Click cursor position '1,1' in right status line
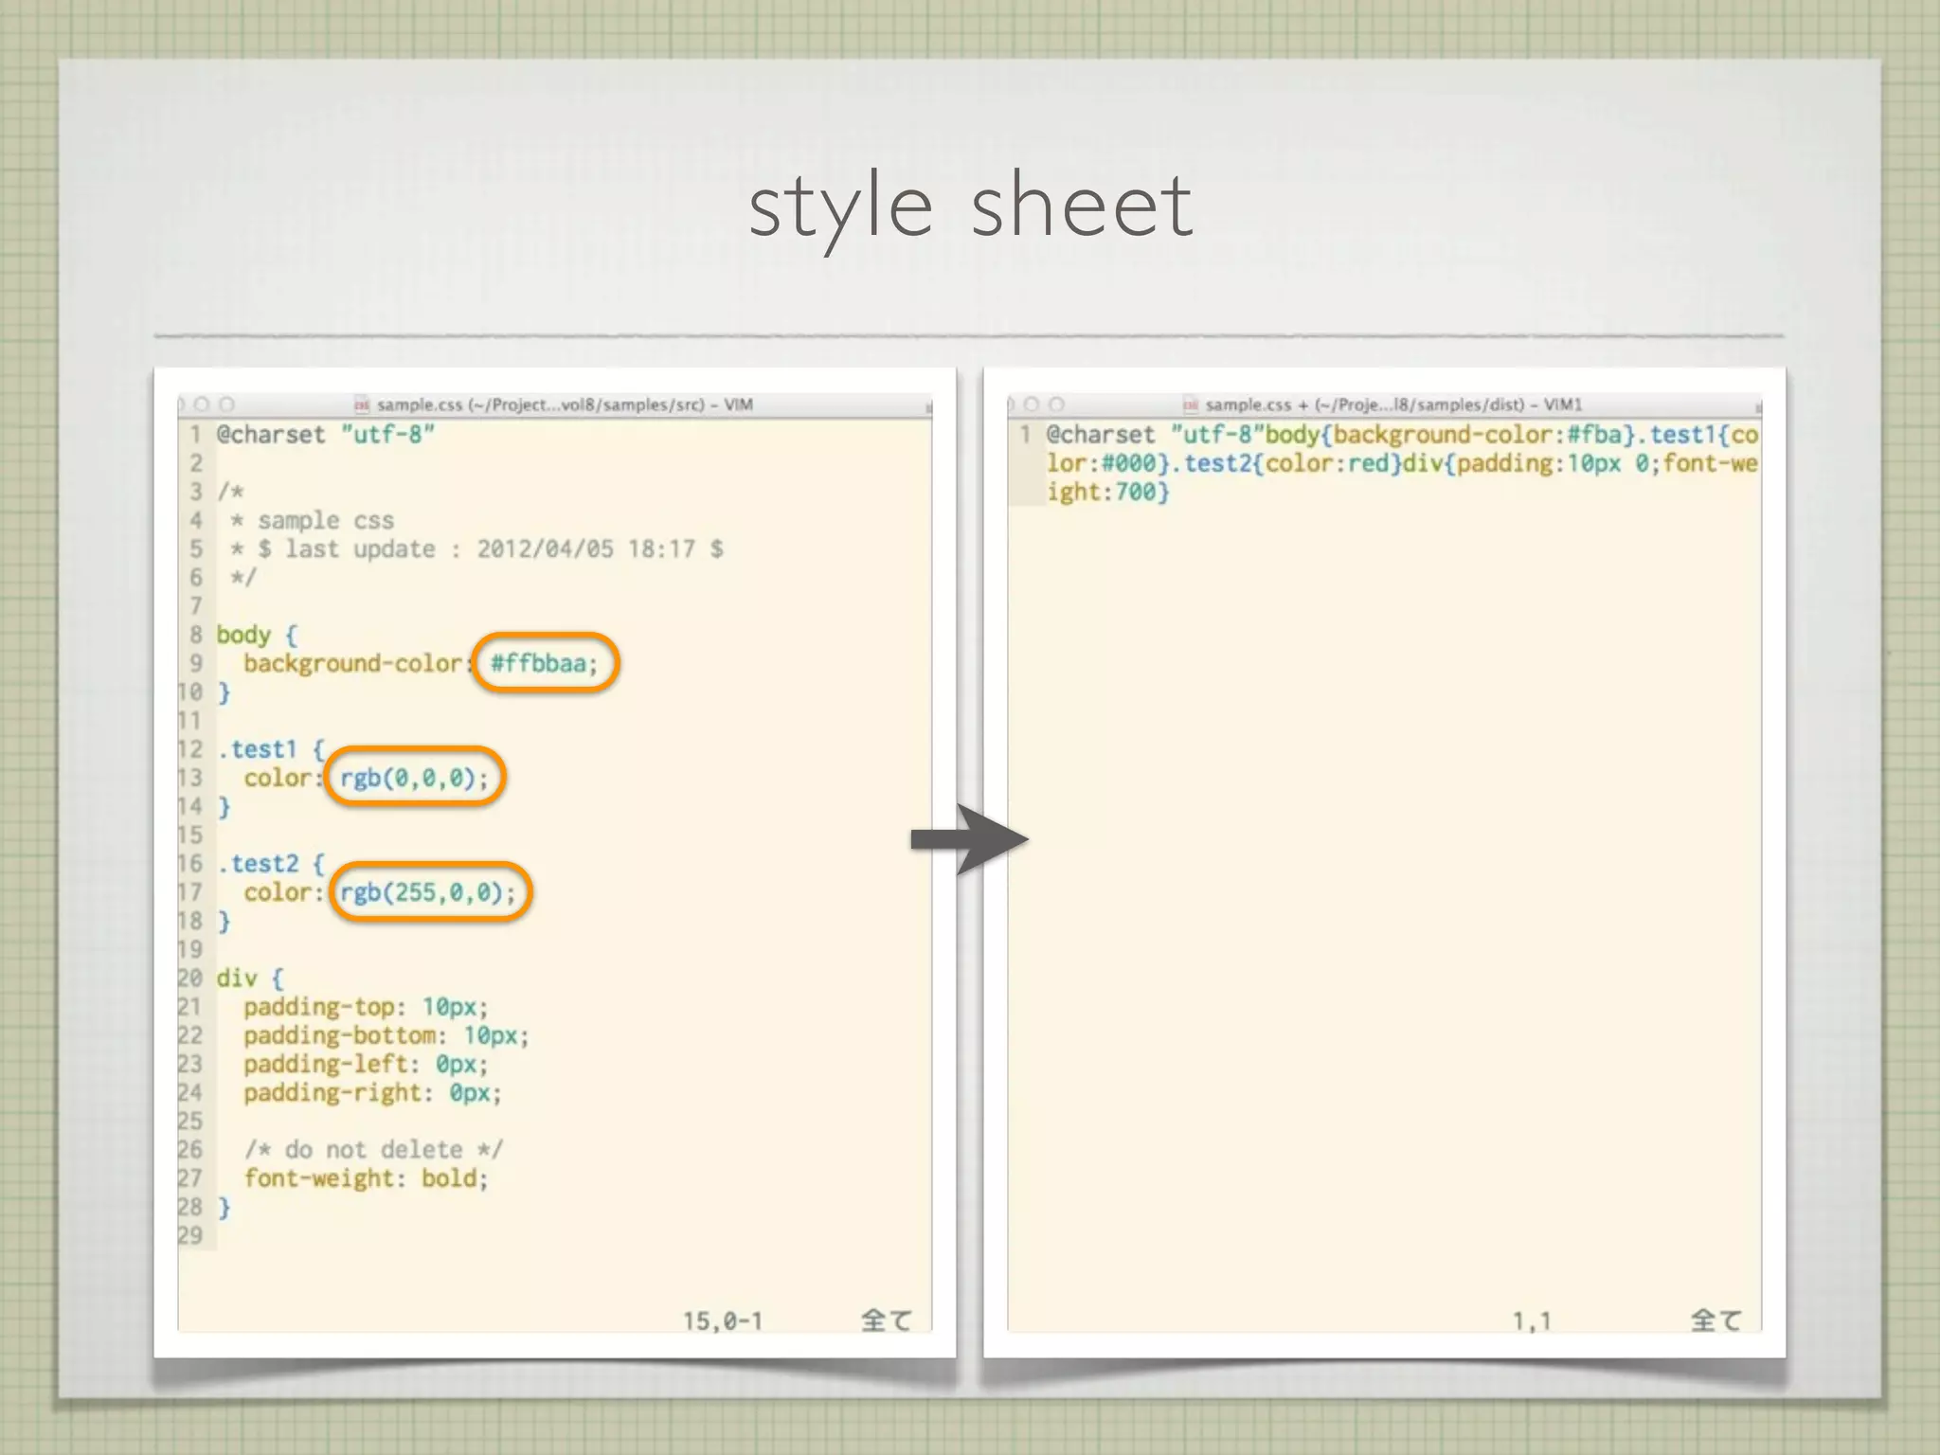The image size is (1940, 1455). click(1532, 1320)
